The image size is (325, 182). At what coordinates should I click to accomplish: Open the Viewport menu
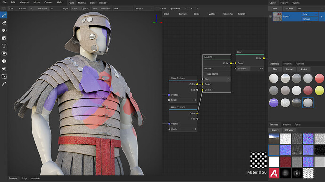pyautogui.click(x=24, y=2)
